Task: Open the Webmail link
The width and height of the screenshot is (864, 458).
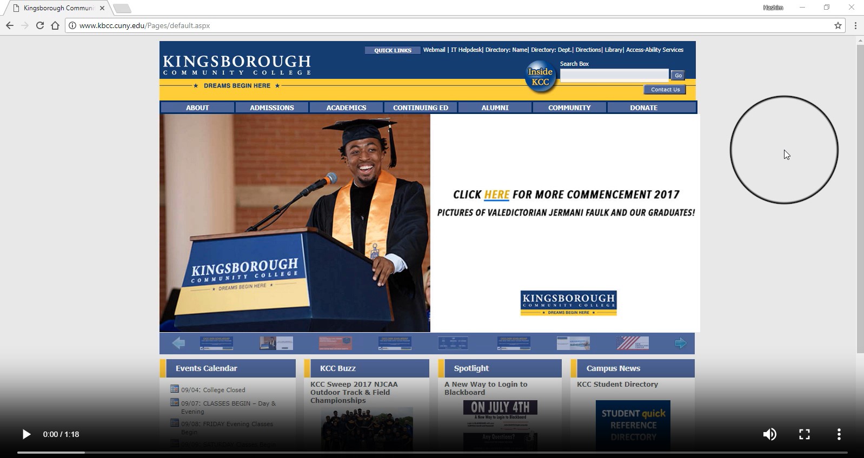Action: [434, 50]
